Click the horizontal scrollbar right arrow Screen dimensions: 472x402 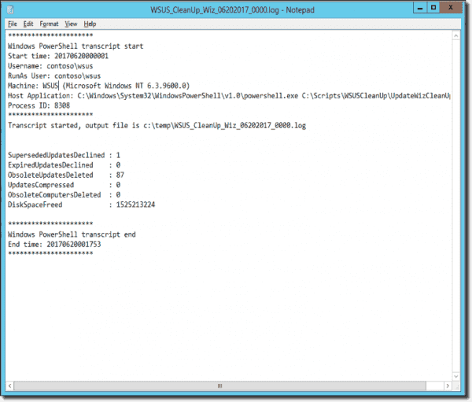click(448, 385)
